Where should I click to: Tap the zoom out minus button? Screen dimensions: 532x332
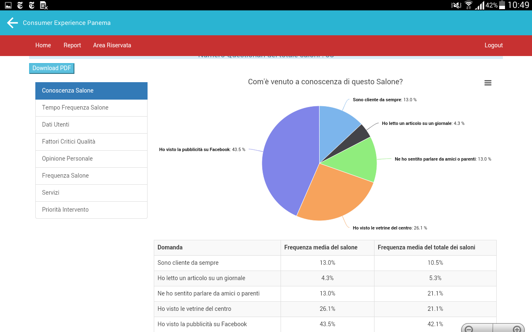click(469, 330)
